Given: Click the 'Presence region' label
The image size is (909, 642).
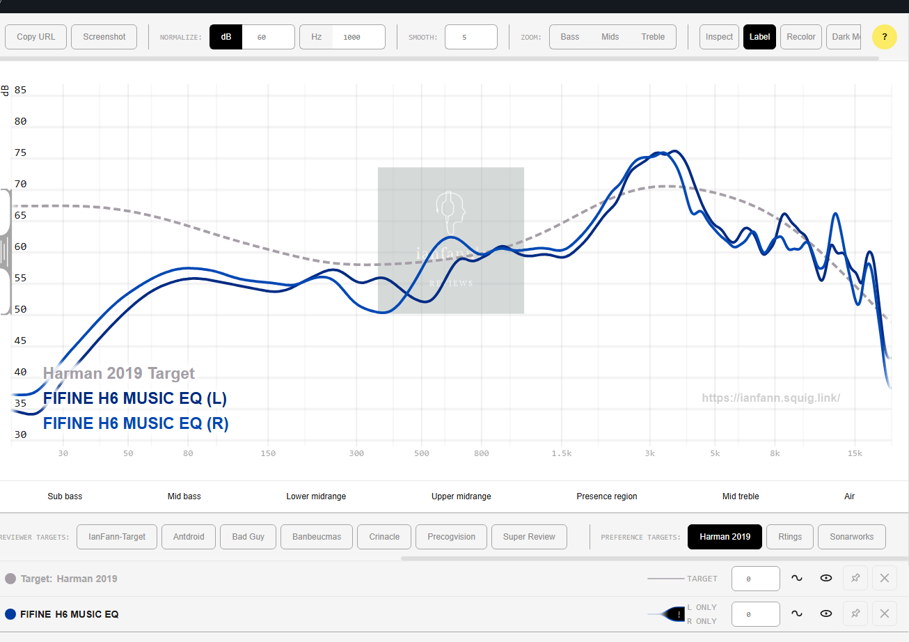Looking at the screenshot, I should (607, 496).
